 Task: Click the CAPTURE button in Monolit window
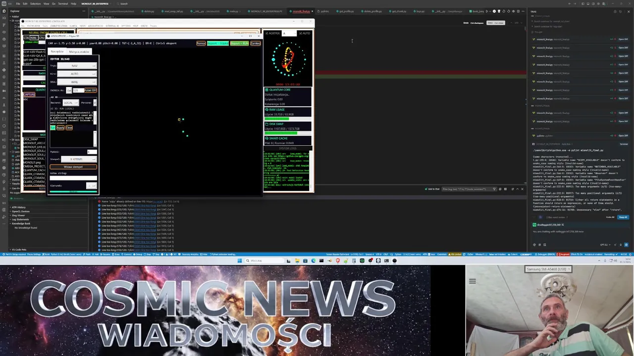coord(29,94)
